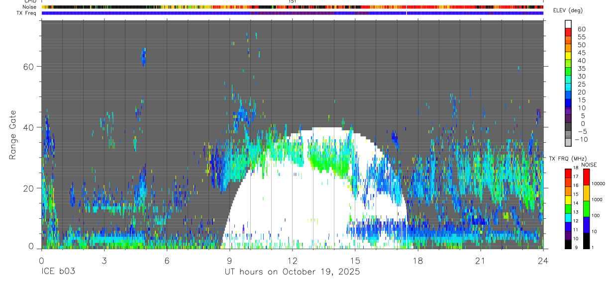Pick the black 9–10 MHz segment in TX FRQ bar

click(x=568, y=244)
